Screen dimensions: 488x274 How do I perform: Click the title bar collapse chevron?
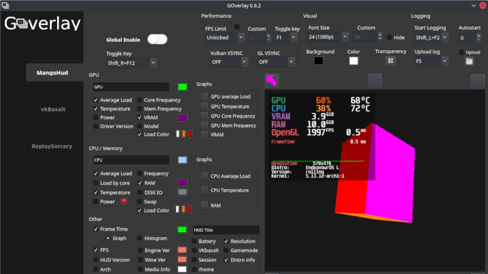[x=473, y=5]
